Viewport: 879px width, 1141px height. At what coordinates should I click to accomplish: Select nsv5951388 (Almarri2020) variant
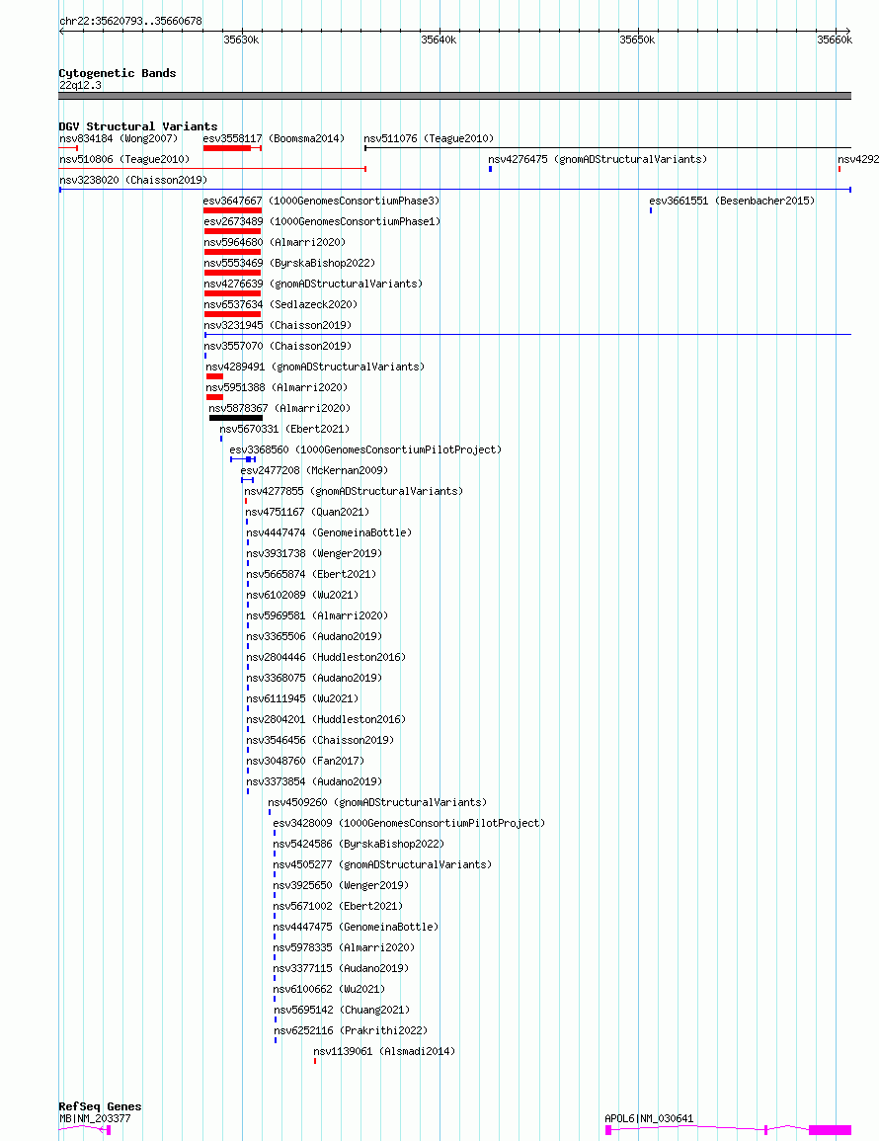[277, 387]
